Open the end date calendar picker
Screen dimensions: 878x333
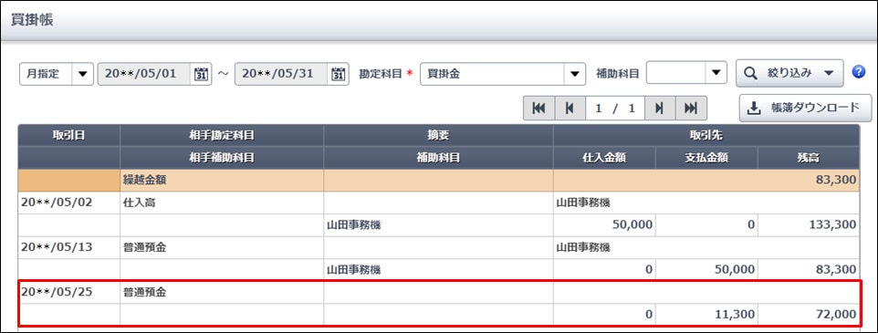338,74
